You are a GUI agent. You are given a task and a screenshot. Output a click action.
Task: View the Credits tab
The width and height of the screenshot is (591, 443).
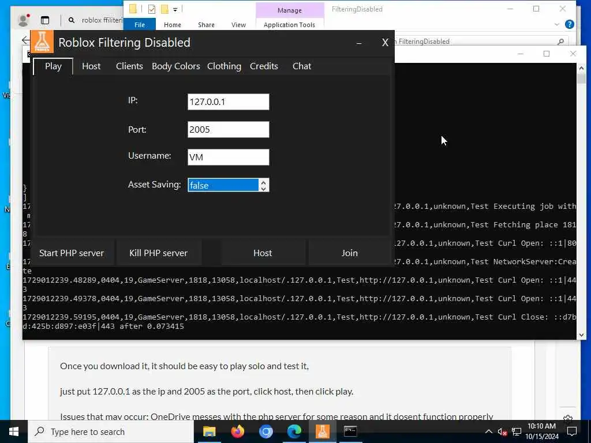click(x=264, y=66)
